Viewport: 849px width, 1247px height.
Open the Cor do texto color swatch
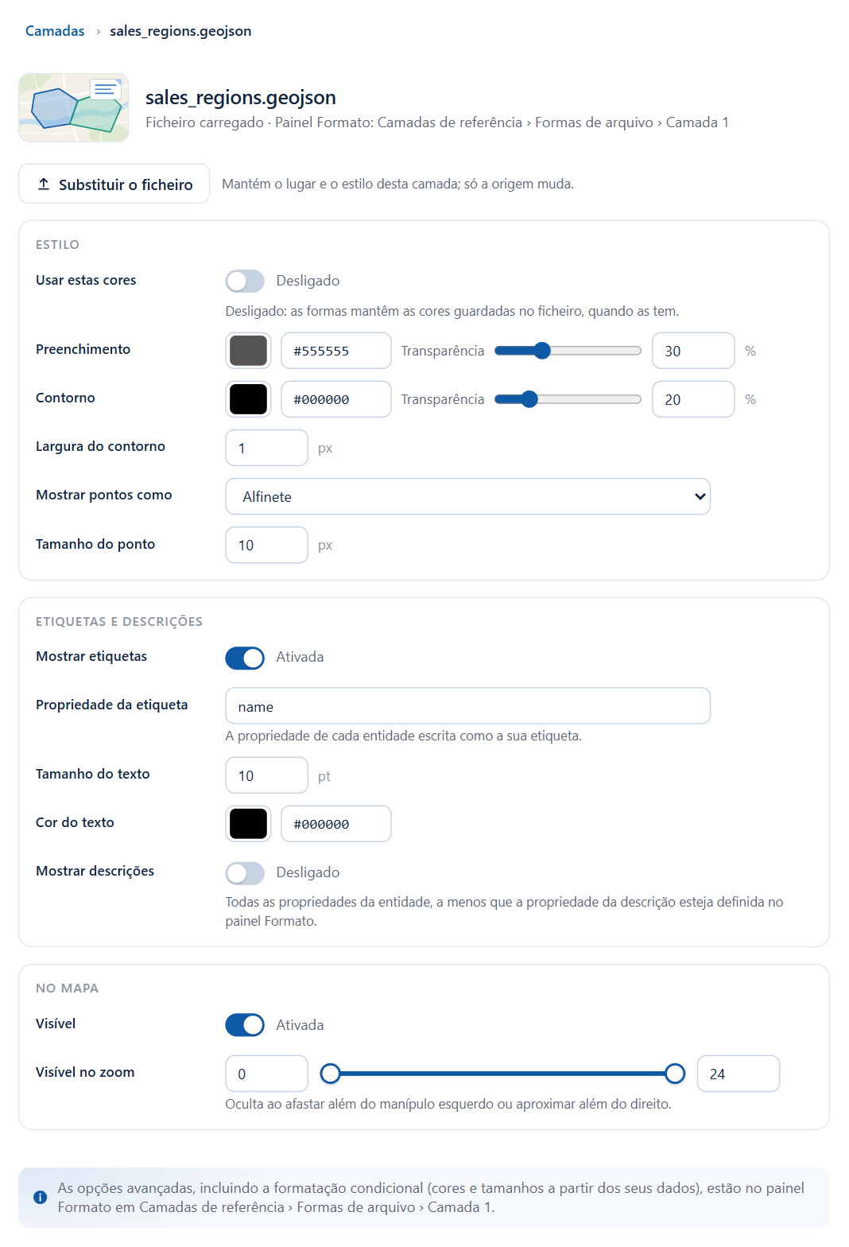point(248,824)
